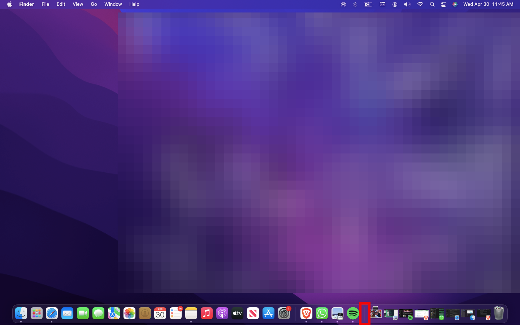Launch the App Store from the Dock

(269, 313)
